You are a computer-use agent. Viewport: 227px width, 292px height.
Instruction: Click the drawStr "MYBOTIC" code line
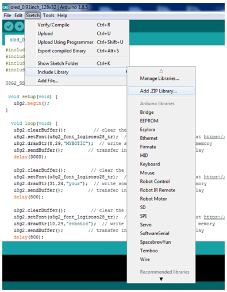pos(53,144)
